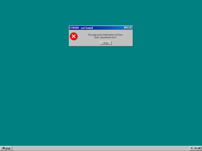Image resolution: width=202 pixels, height=151 pixels.
Task: Click the taskbar clock showing 11:15 AM
Action: click(196, 148)
